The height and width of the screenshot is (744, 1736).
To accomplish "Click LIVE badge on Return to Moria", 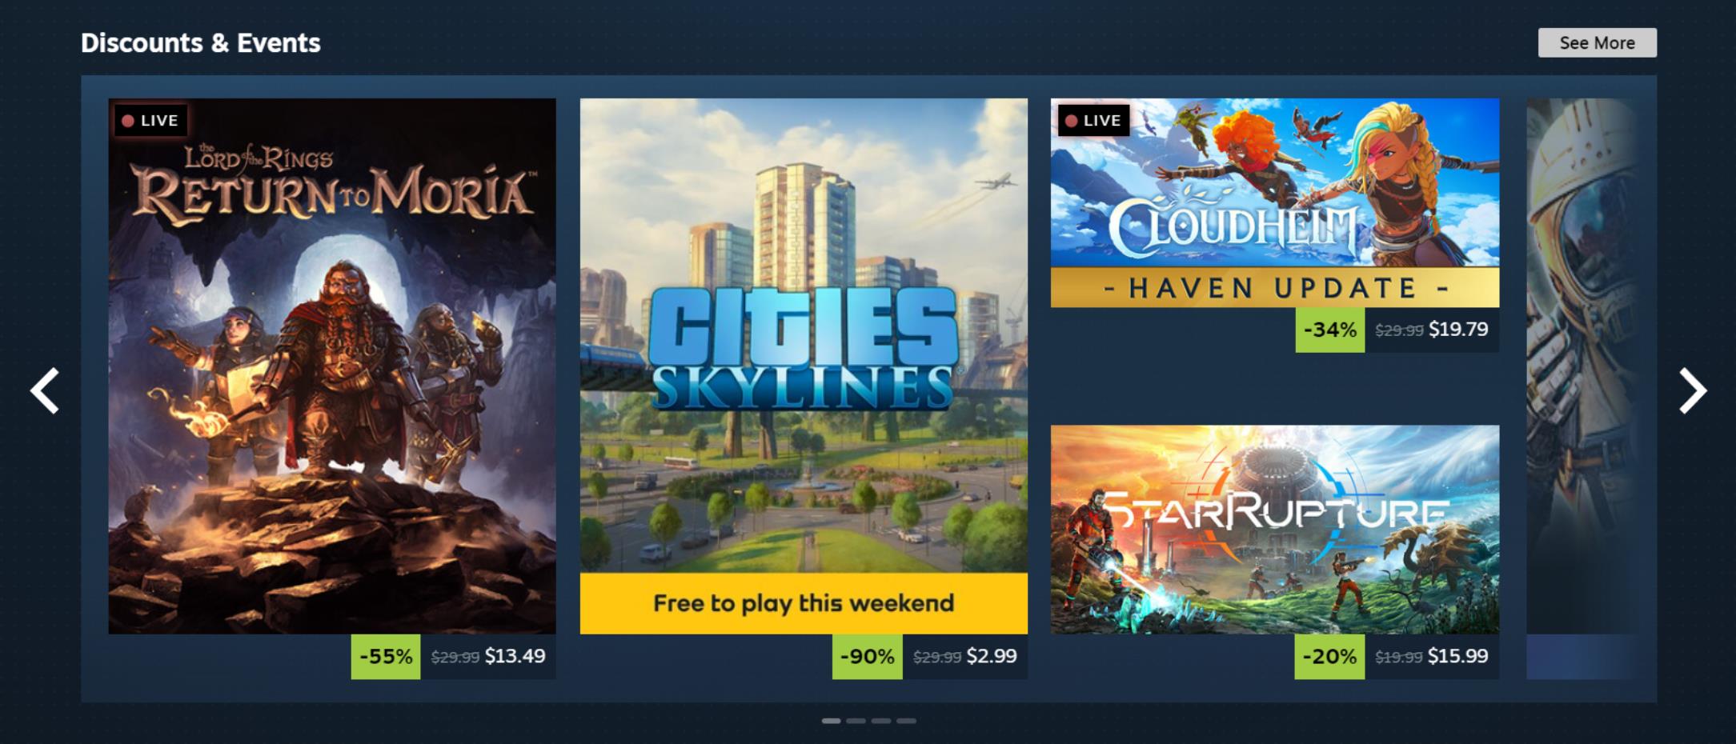I will [150, 121].
